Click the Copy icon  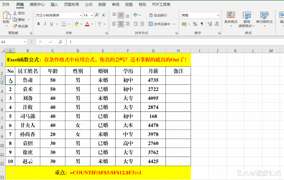15,20
